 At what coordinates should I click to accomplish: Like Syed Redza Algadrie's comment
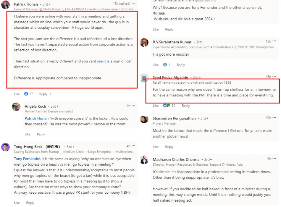pyautogui.click(x=156, y=106)
